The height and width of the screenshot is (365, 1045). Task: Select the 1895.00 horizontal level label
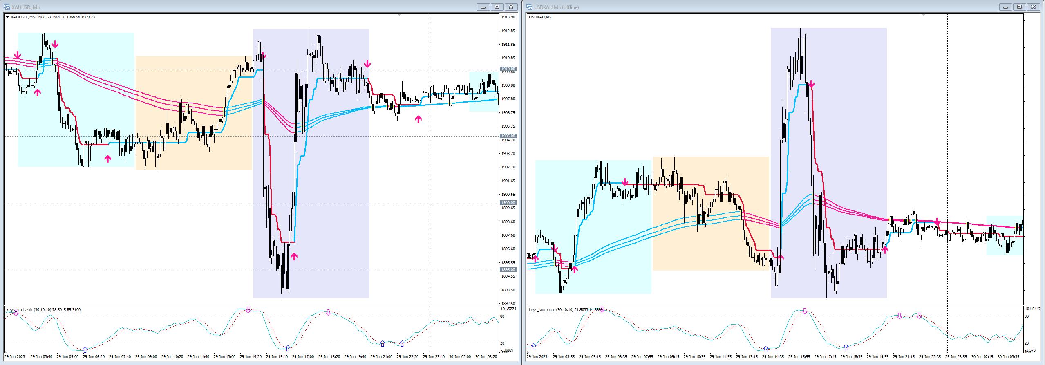click(x=508, y=269)
